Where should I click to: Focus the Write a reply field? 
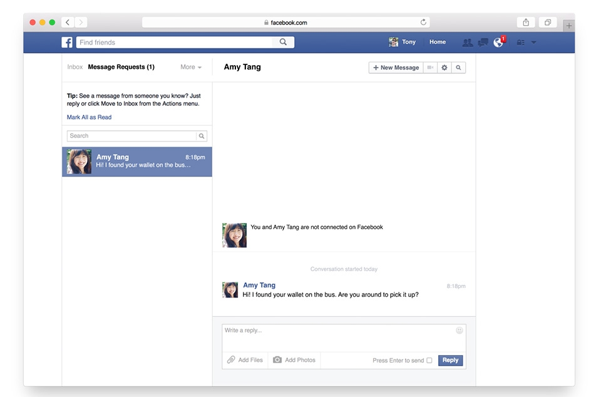click(x=344, y=338)
